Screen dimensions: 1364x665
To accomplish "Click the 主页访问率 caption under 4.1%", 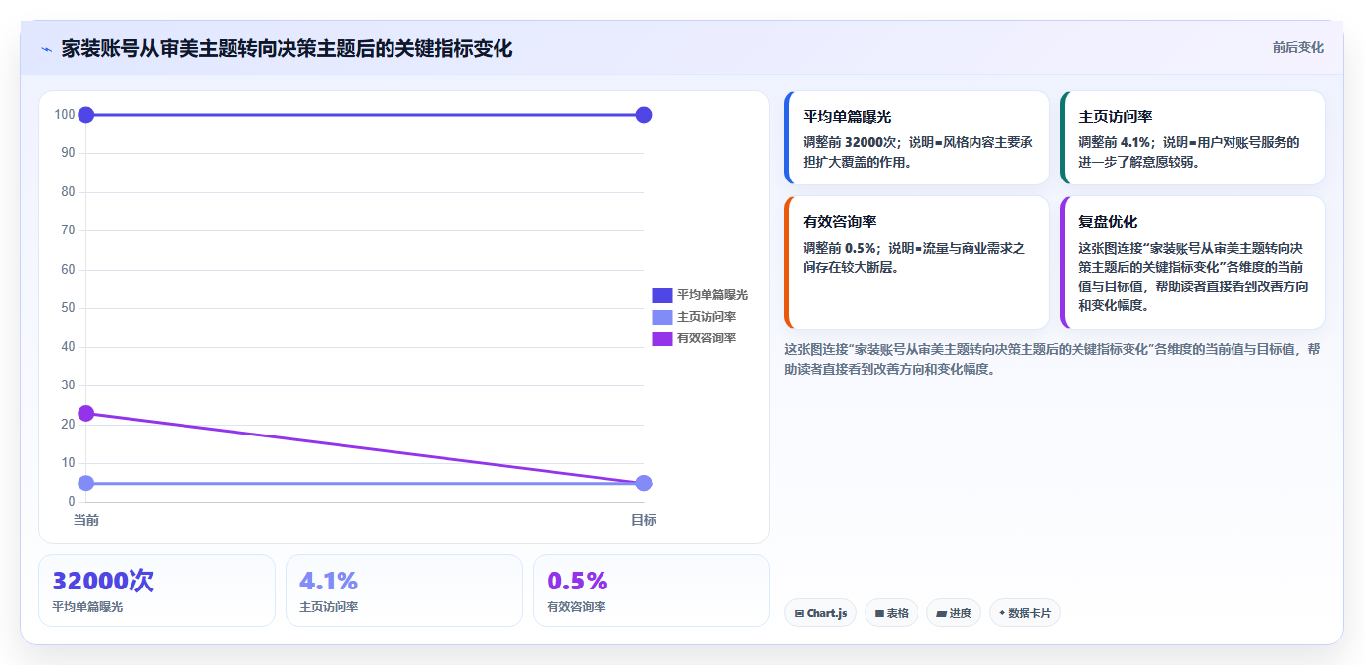I will (329, 607).
